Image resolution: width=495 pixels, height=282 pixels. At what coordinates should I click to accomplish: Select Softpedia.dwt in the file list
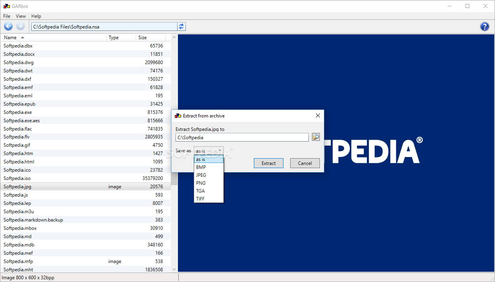[86, 71]
